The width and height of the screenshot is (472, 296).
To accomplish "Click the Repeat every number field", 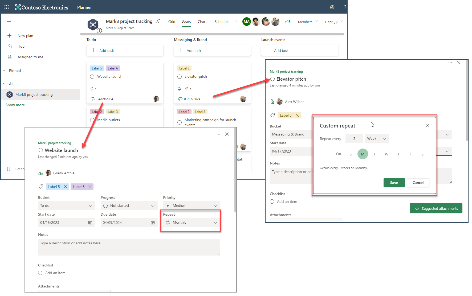I will (x=354, y=139).
